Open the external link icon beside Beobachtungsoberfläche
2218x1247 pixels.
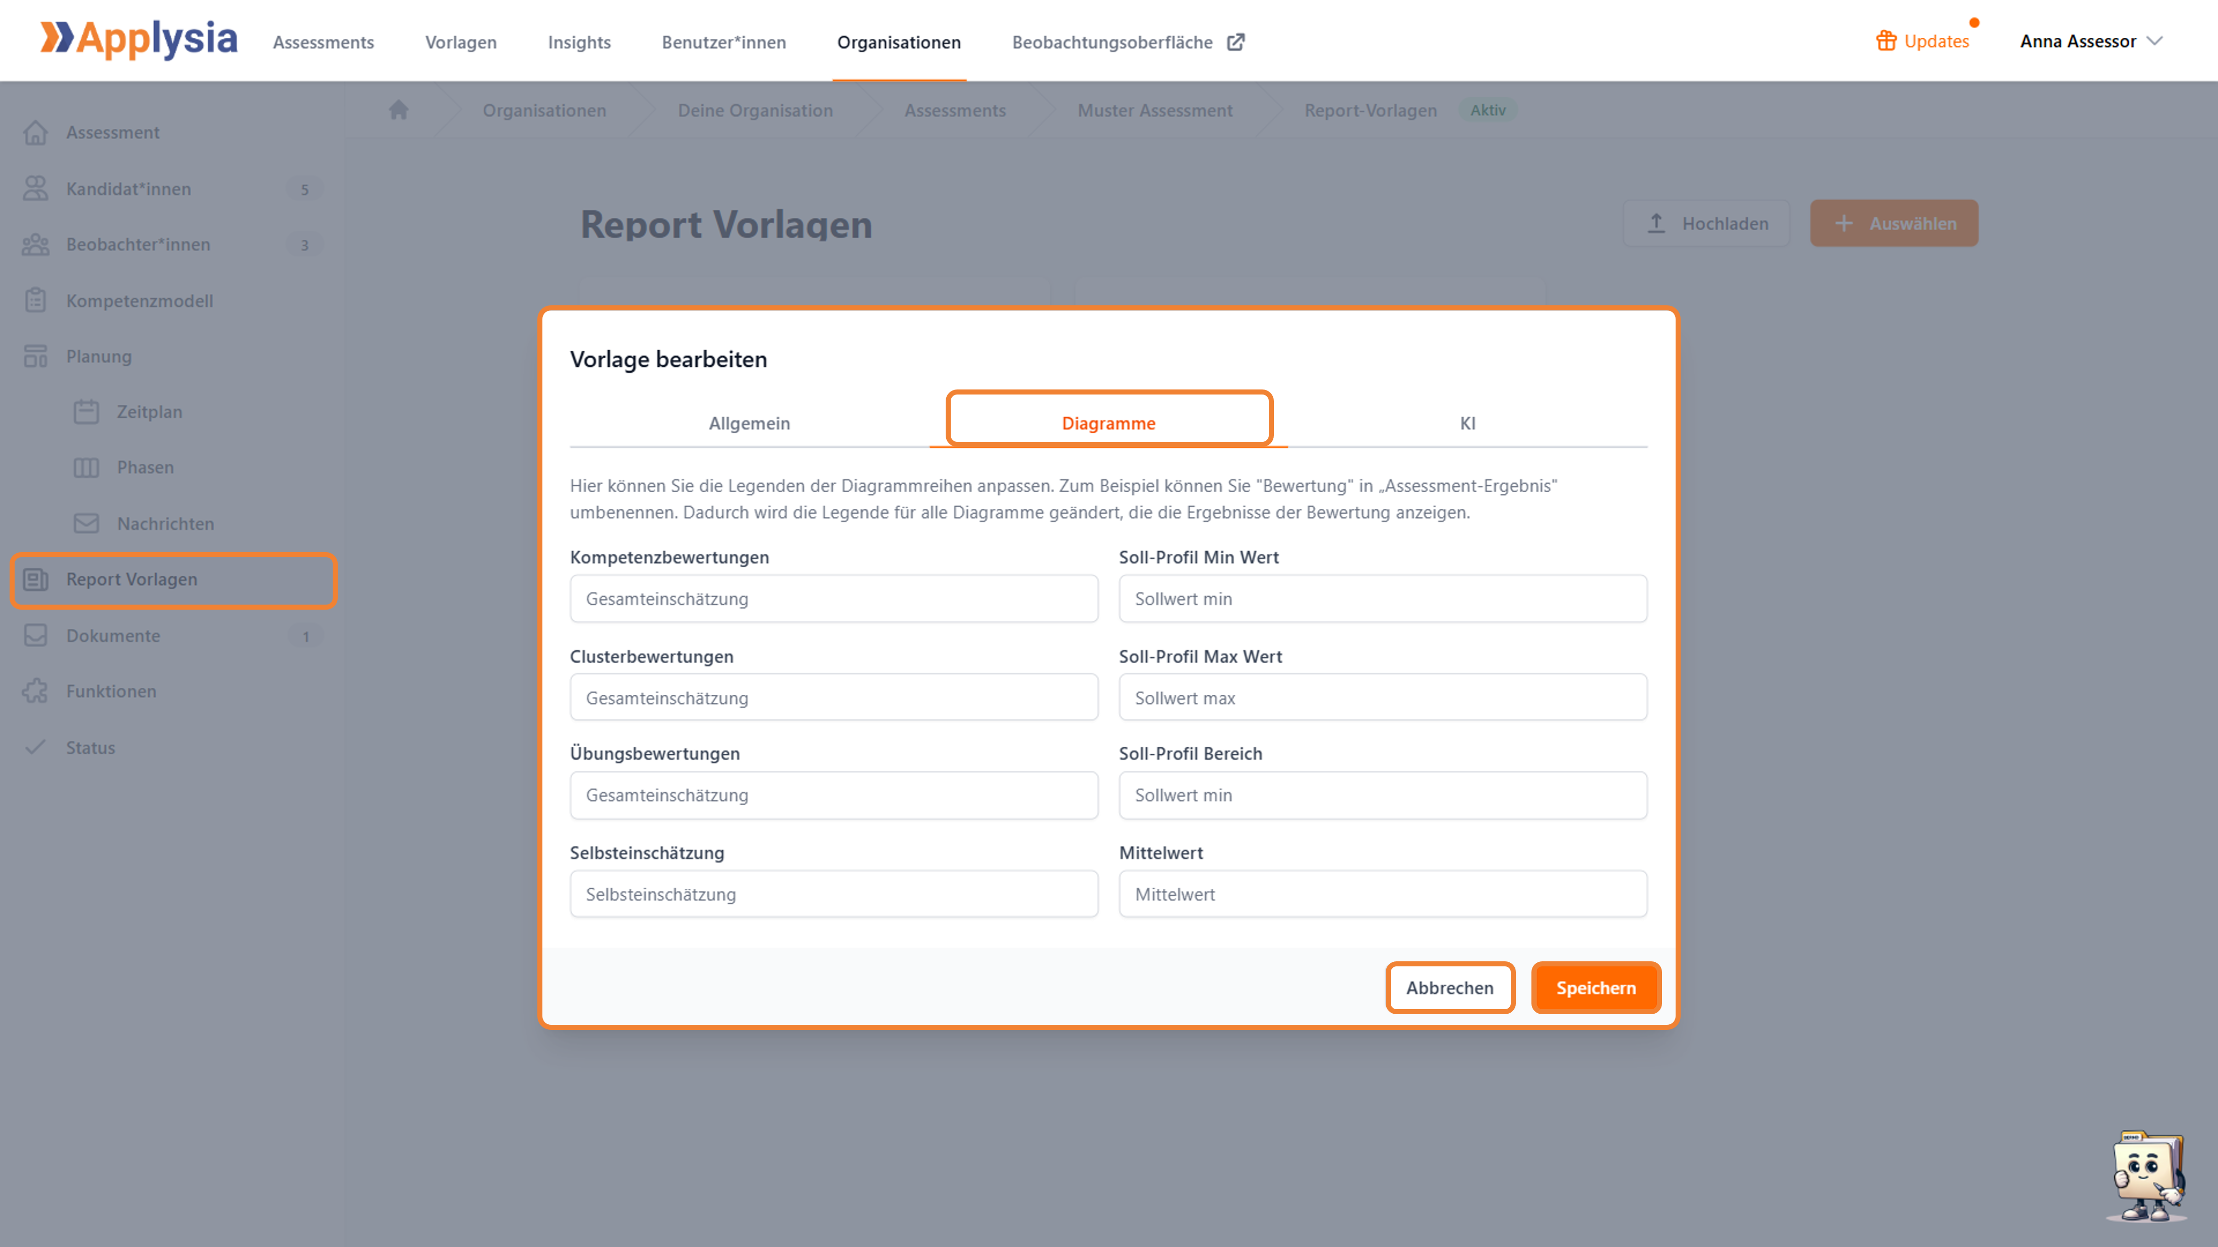(x=1236, y=42)
